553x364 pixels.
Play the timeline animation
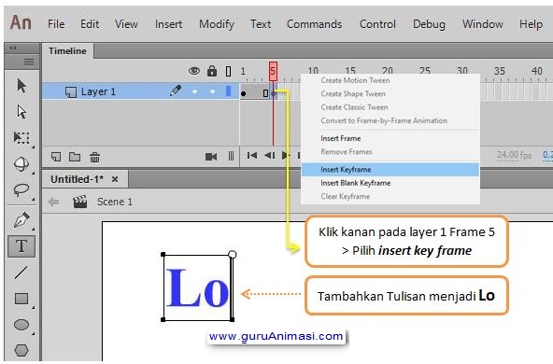[286, 155]
